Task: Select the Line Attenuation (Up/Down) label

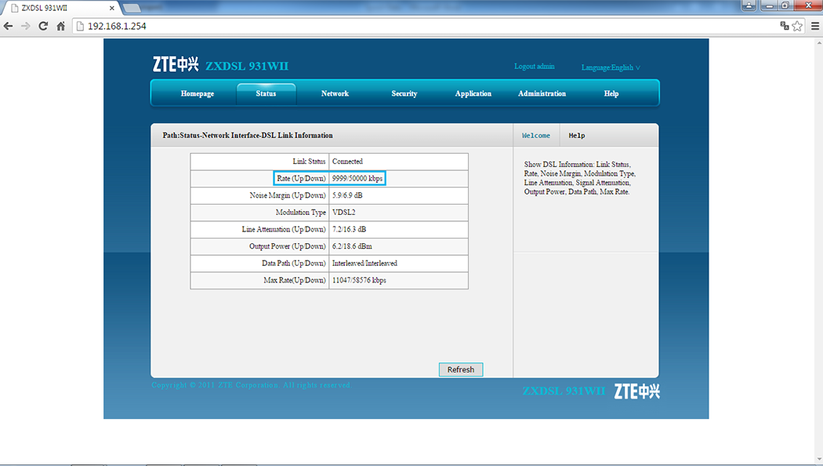Action: 284,230
